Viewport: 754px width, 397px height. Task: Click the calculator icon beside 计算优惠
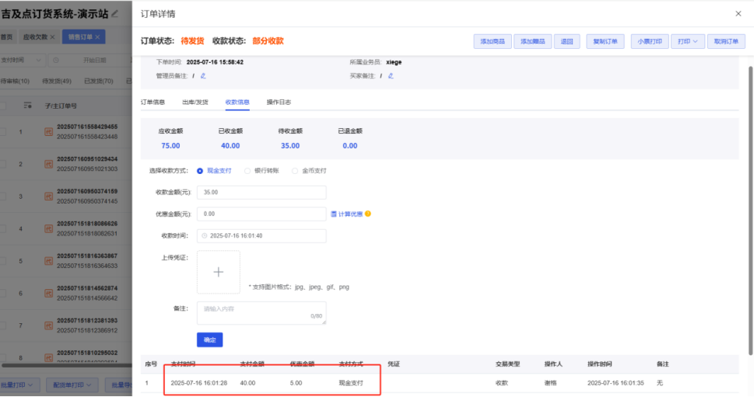334,214
